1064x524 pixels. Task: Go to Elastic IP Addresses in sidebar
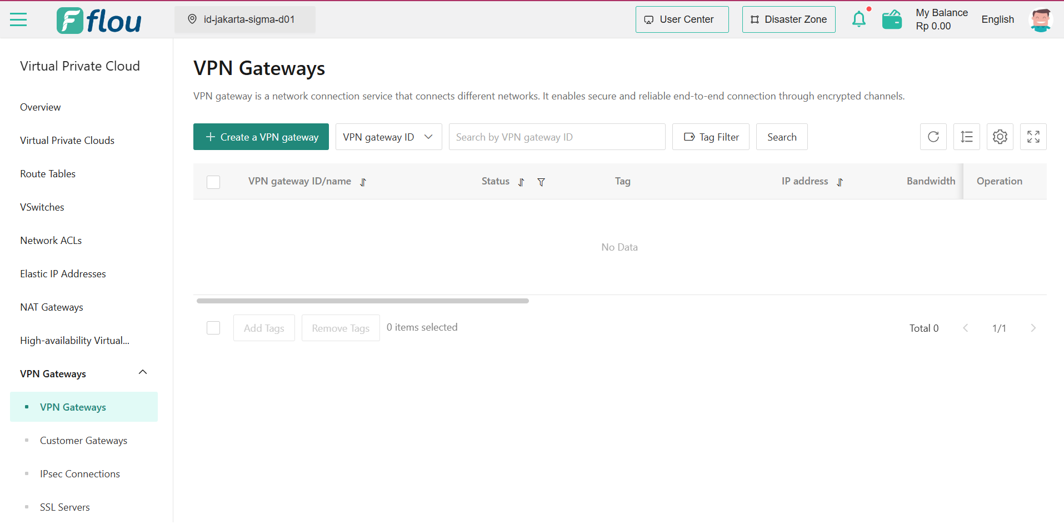(63, 274)
